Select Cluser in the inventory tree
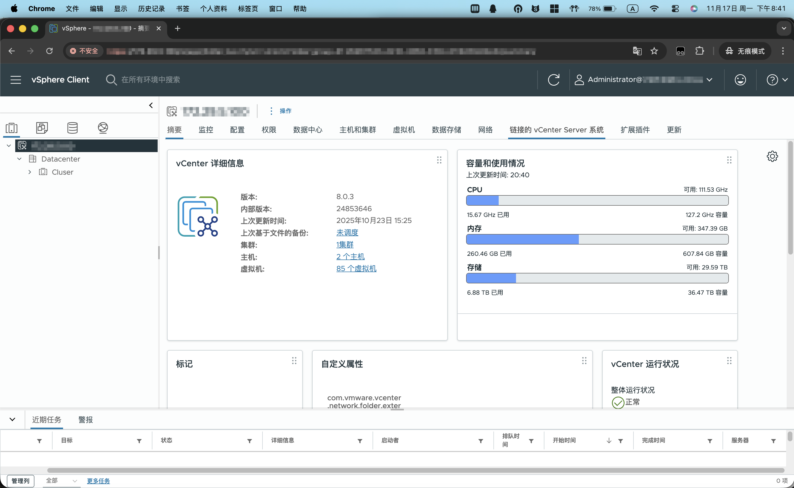794x488 pixels. tap(62, 172)
